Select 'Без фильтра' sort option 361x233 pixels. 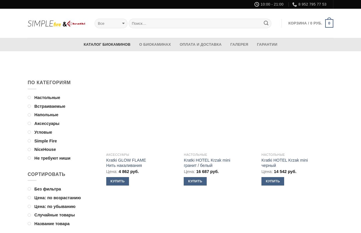click(x=48, y=189)
